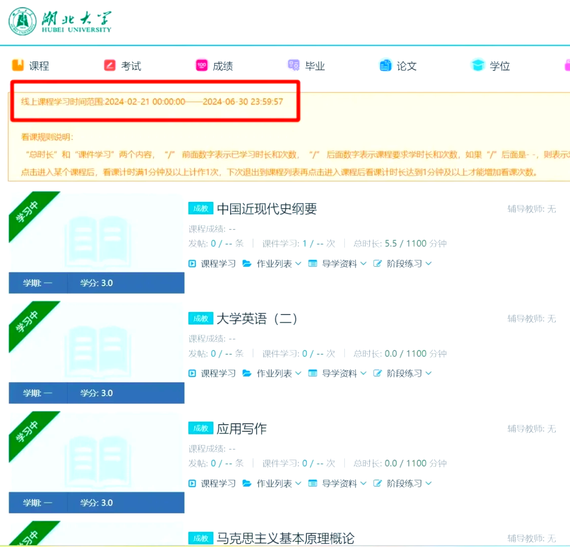570x547 pixels.
Task: Click 作业列表 folder icon for 应用写作
Action: 247,483
